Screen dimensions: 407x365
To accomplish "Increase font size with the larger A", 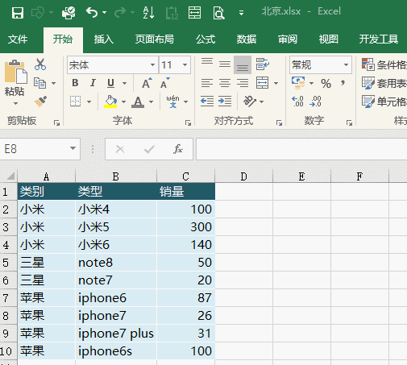I will click(147, 83).
